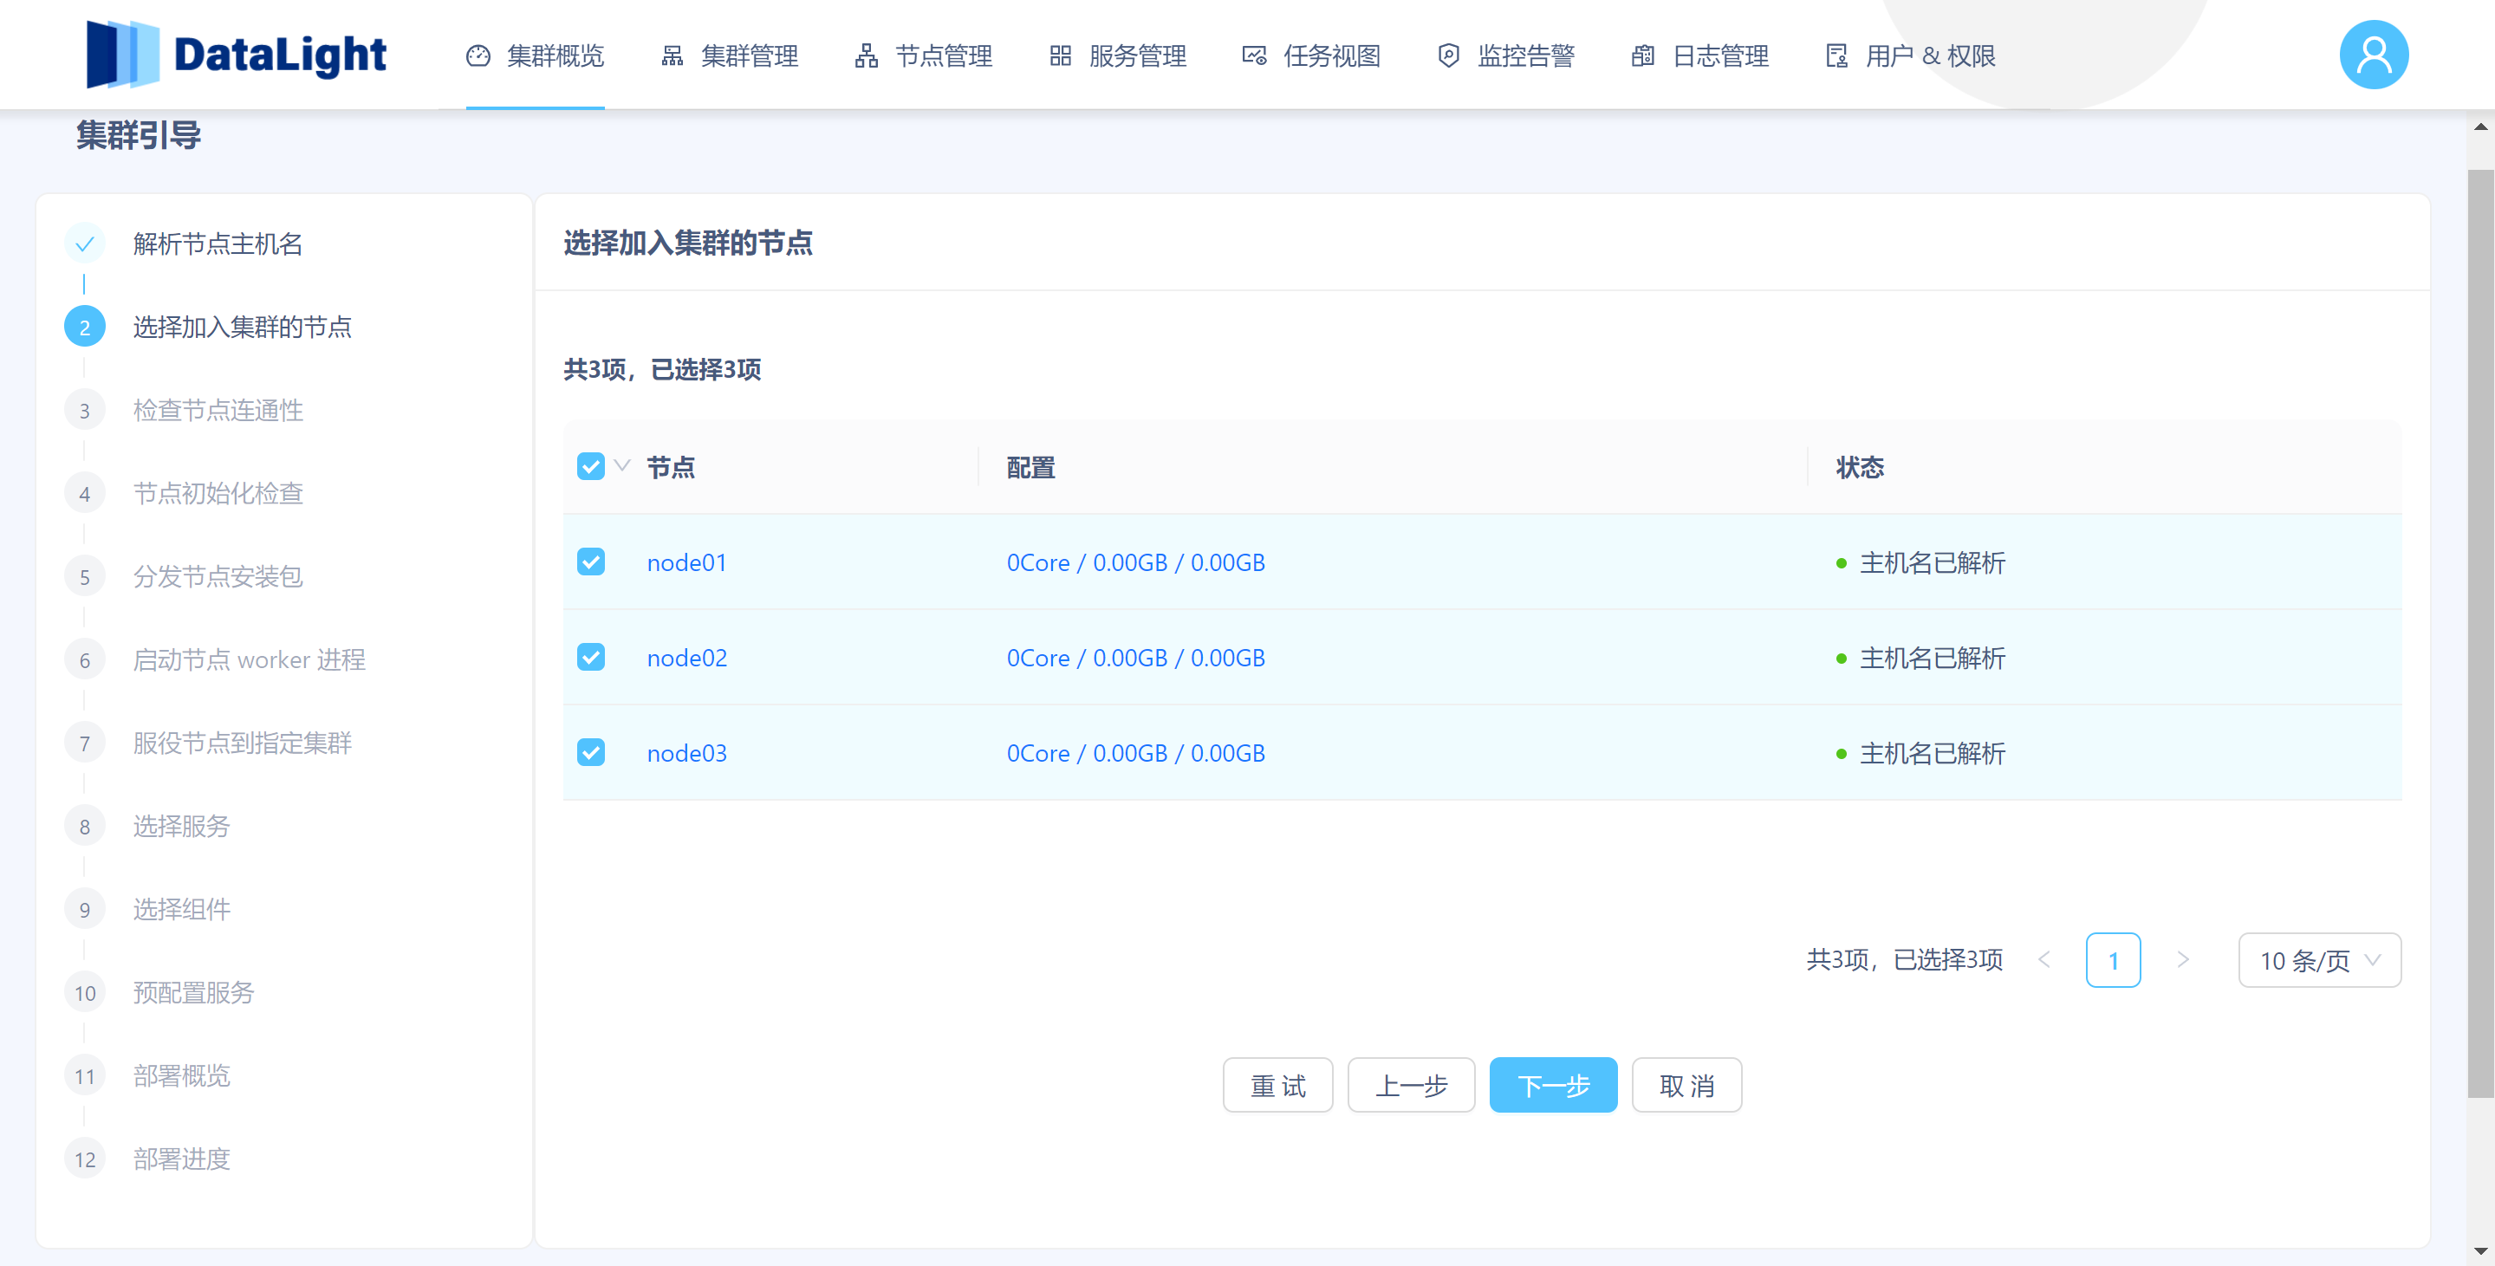Screen dimensions: 2495x1266
Task: Open the 节点管理 menu item
Action: [x=923, y=56]
